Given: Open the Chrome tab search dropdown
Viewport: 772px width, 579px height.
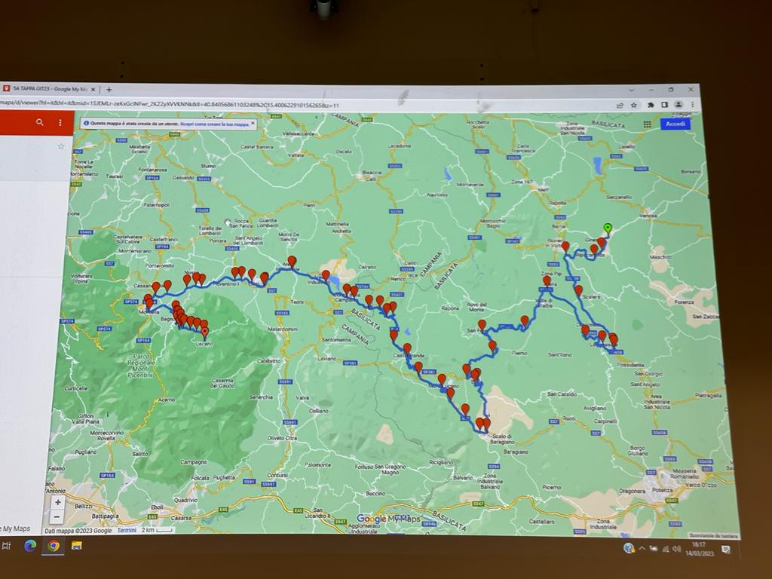Looking at the screenshot, I should point(632,90).
